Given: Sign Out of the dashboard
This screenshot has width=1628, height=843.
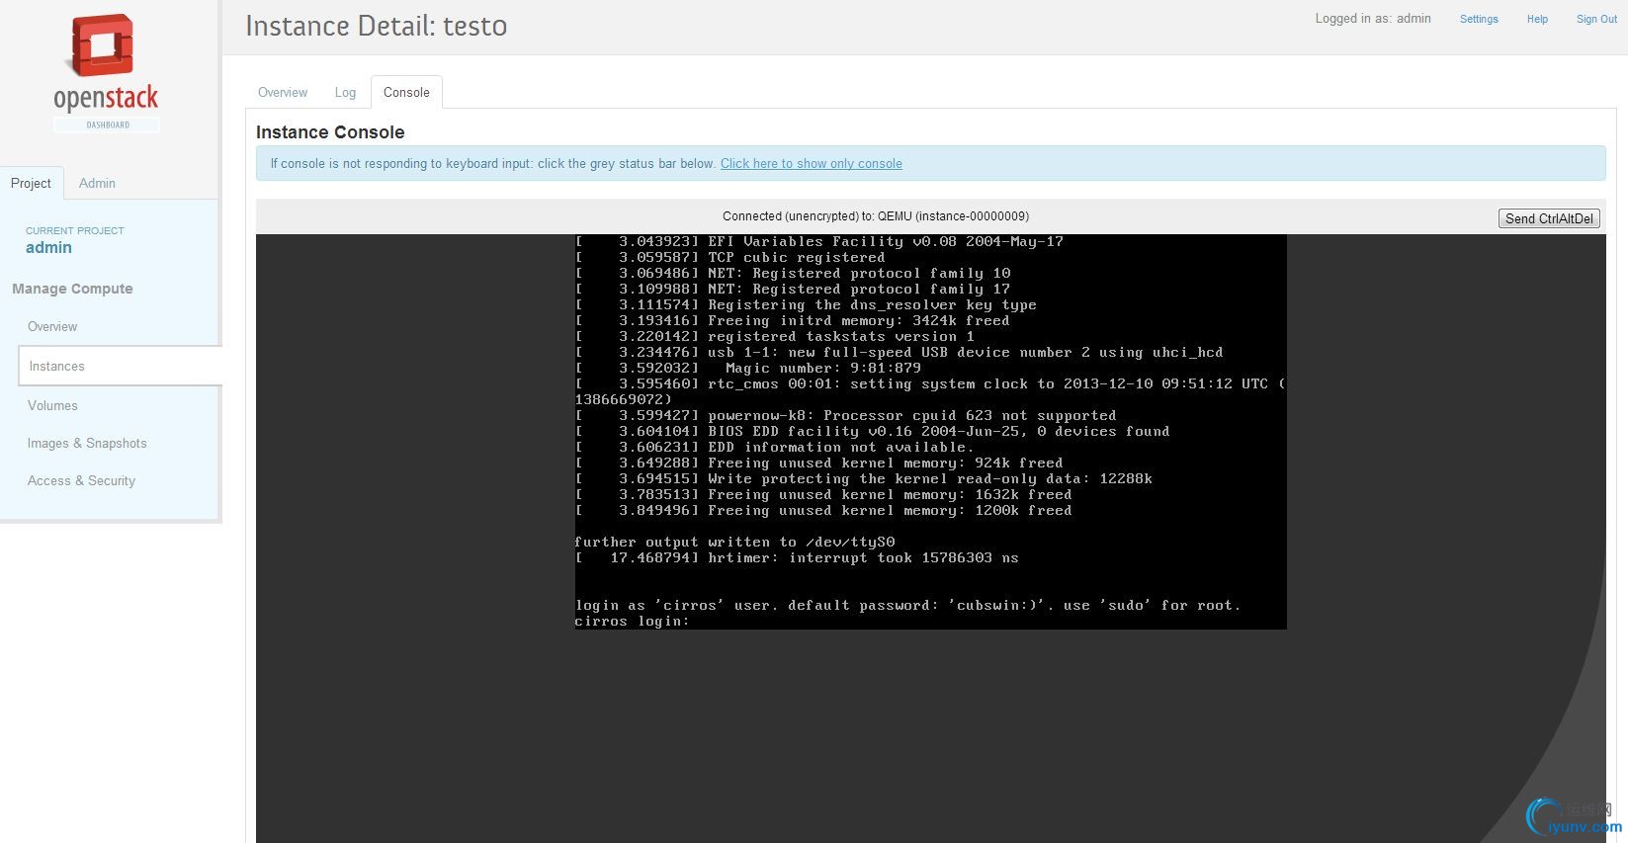Looking at the screenshot, I should [x=1596, y=19].
